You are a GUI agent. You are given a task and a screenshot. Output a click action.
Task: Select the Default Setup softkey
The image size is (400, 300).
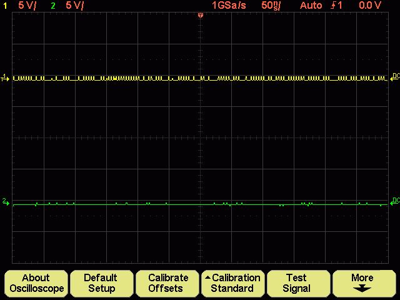coord(101,283)
